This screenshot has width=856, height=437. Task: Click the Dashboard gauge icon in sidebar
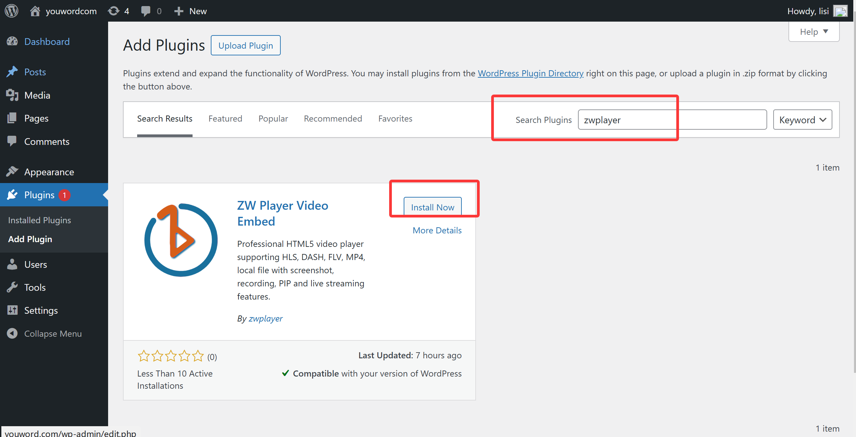(x=12, y=42)
